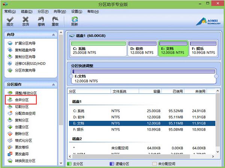The image size is (225, 168).
Task: Click the D: 软件 partition block
Action: click(x=142, y=48)
